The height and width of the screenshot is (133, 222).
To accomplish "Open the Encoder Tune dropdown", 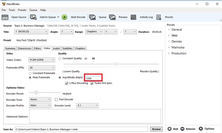I will (x=40, y=100).
